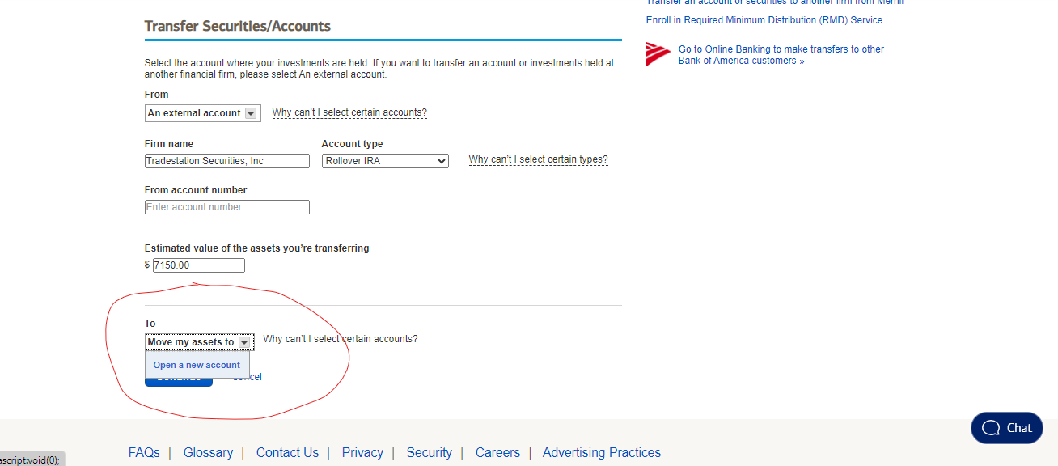Select Open a new account option
The height and width of the screenshot is (466, 1058).
(x=197, y=365)
